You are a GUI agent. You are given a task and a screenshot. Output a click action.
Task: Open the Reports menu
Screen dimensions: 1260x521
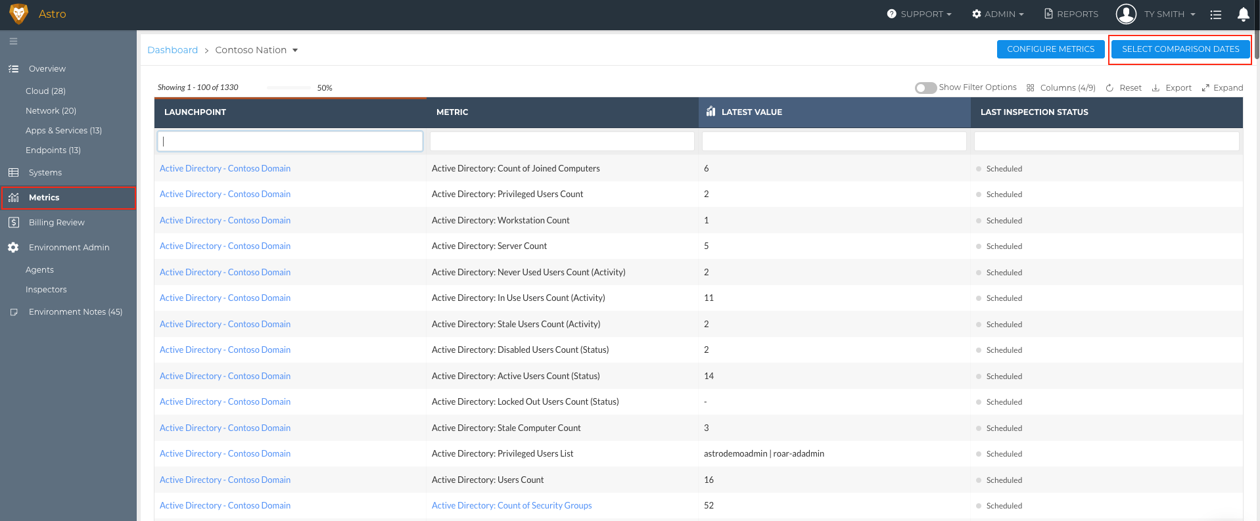1071,14
